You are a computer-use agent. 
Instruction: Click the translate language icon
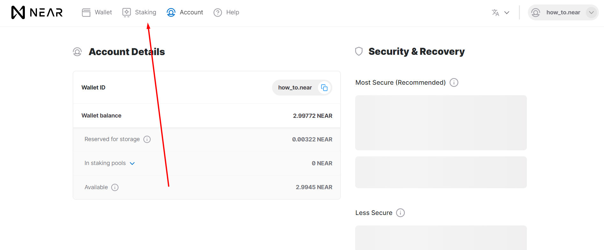pos(495,12)
